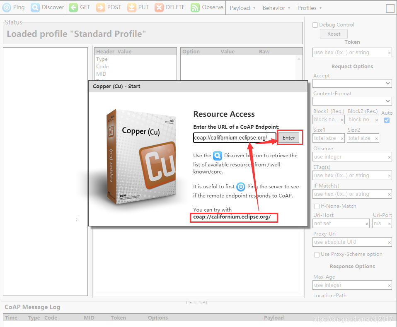Click the Reset button
The height and width of the screenshot is (327, 397).
[334, 34]
